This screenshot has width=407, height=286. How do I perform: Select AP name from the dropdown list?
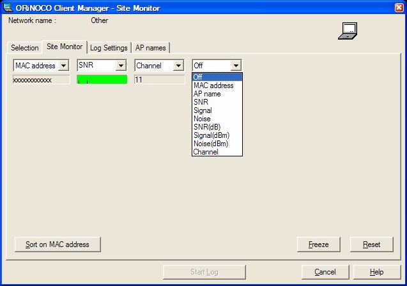pos(207,94)
